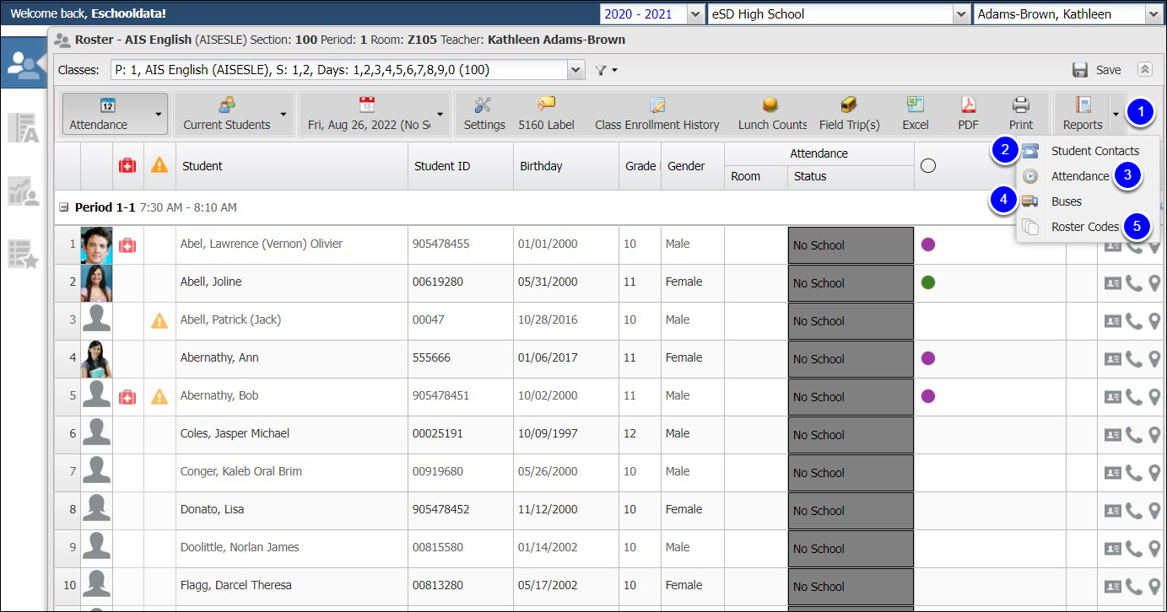The width and height of the screenshot is (1167, 612).
Task: Export the roster as PDF
Action: tap(968, 114)
